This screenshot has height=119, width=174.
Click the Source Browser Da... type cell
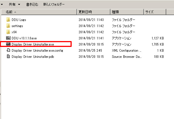click(x=127, y=57)
